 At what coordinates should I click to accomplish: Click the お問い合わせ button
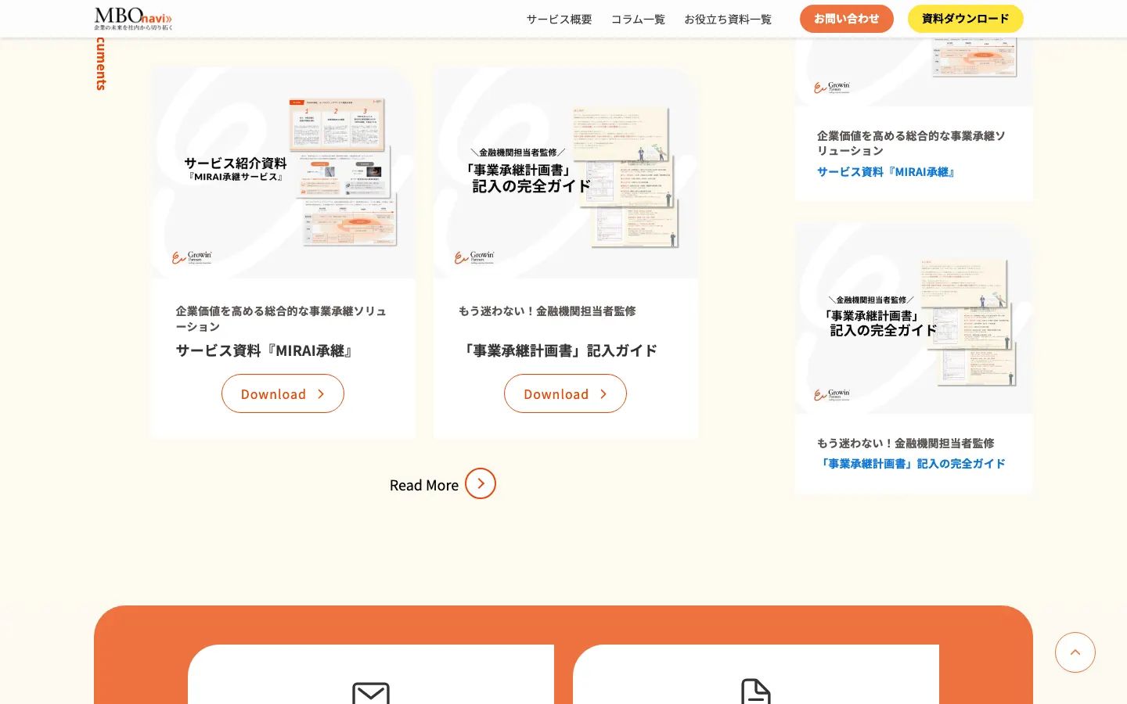click(x=847, y=19)
